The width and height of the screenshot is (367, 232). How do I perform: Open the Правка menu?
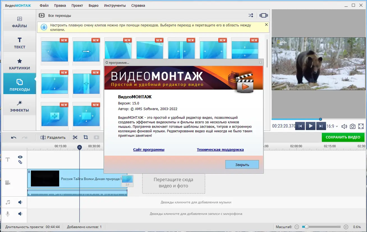[60, 5]
